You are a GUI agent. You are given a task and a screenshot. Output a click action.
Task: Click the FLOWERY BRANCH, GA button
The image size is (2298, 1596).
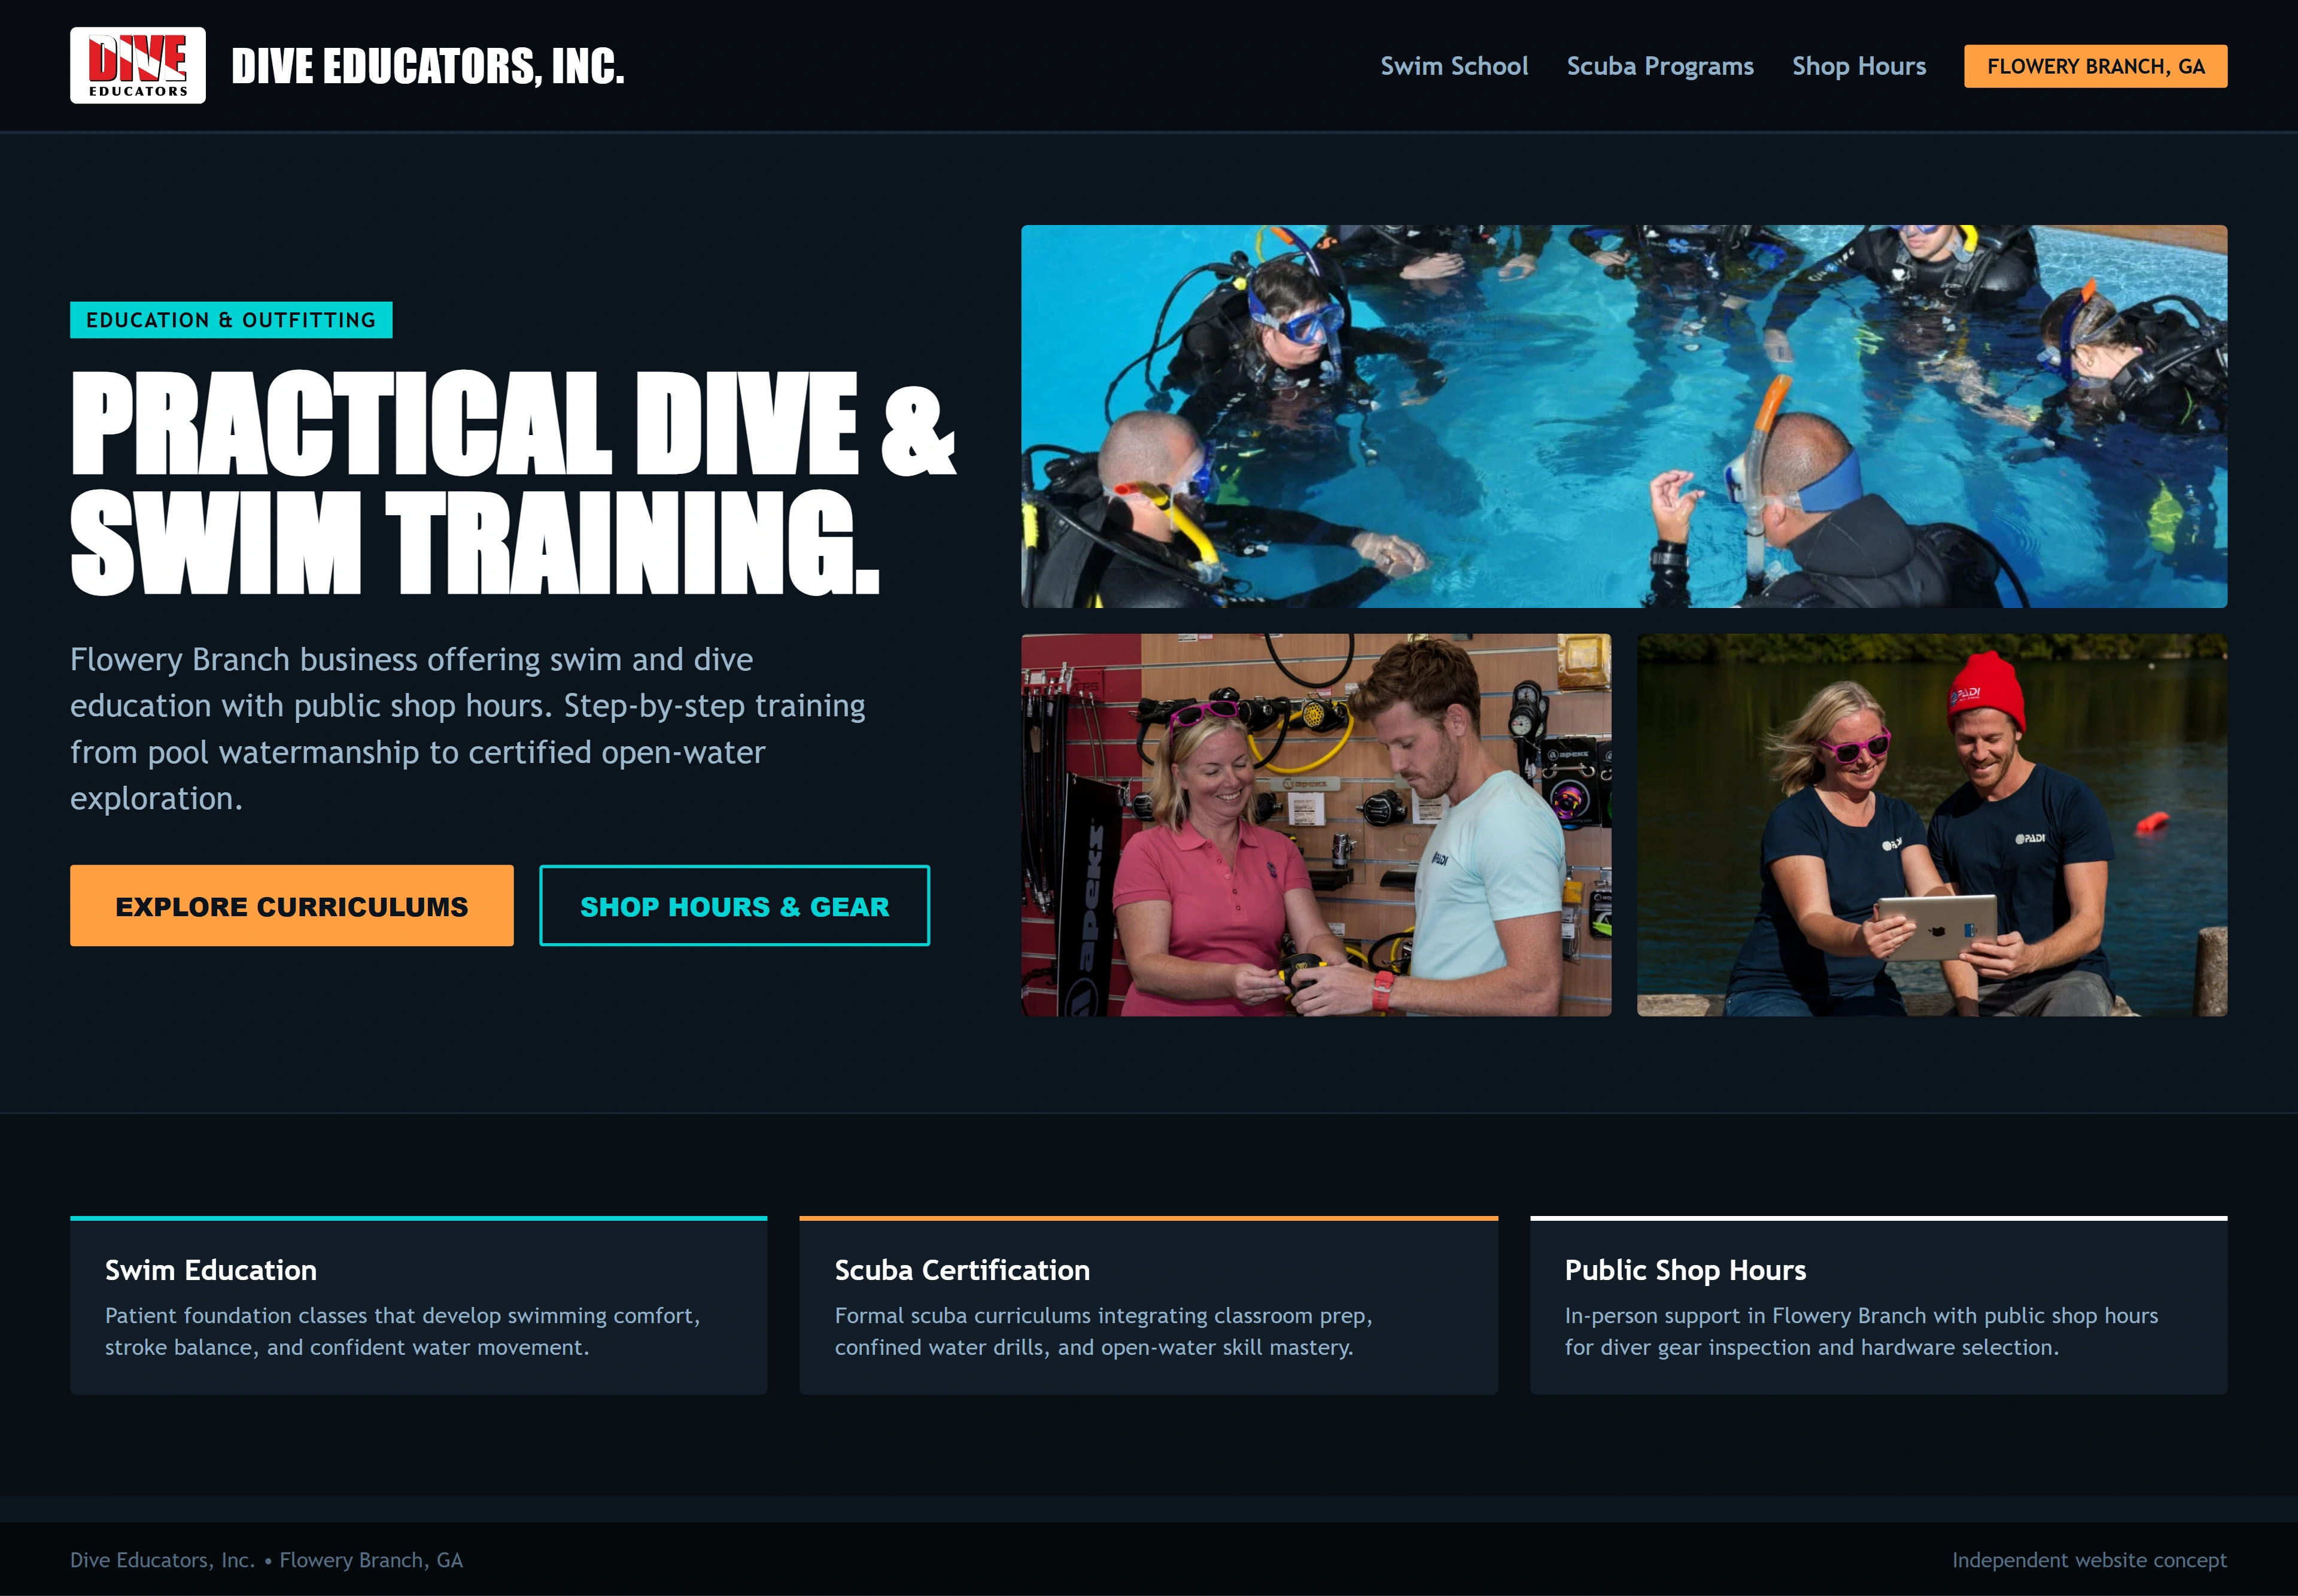pos(2095,66)
